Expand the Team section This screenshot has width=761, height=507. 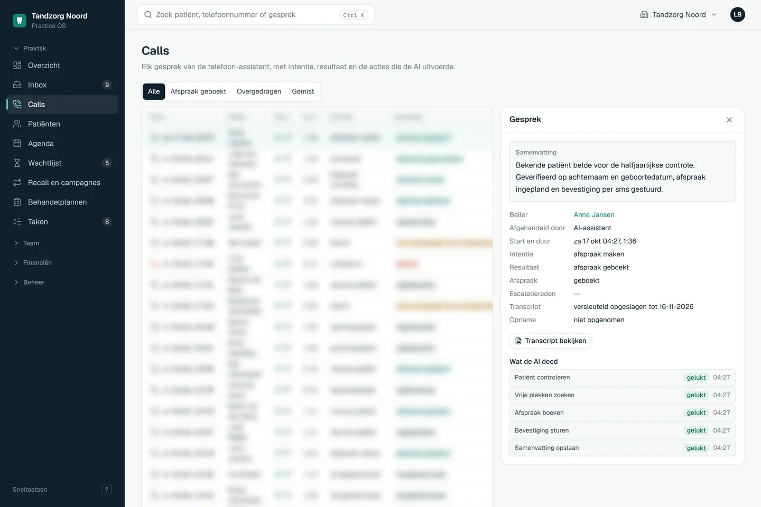point(26,243)
